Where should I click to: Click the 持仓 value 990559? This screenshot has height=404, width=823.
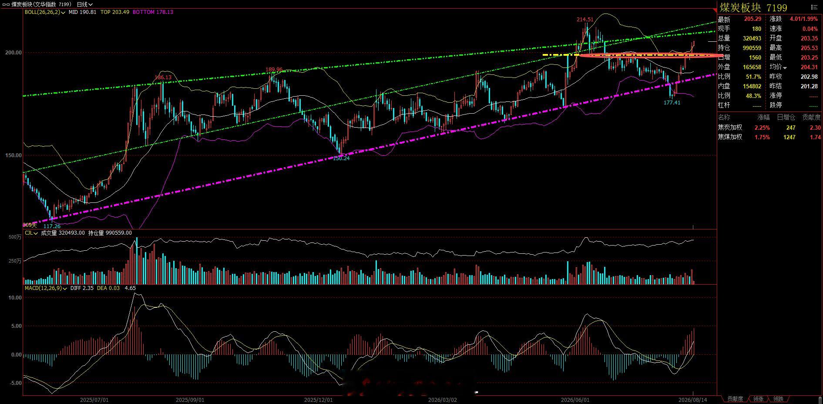[752, 48]
